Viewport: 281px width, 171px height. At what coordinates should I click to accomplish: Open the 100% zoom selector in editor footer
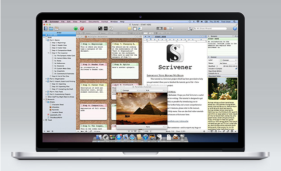click(x=148, y=131)
